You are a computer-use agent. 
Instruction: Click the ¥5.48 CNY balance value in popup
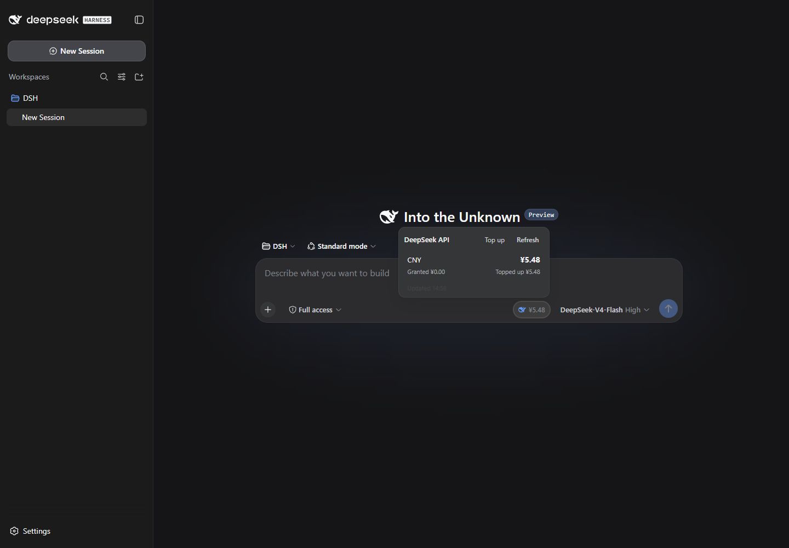[x=530, y=260]
